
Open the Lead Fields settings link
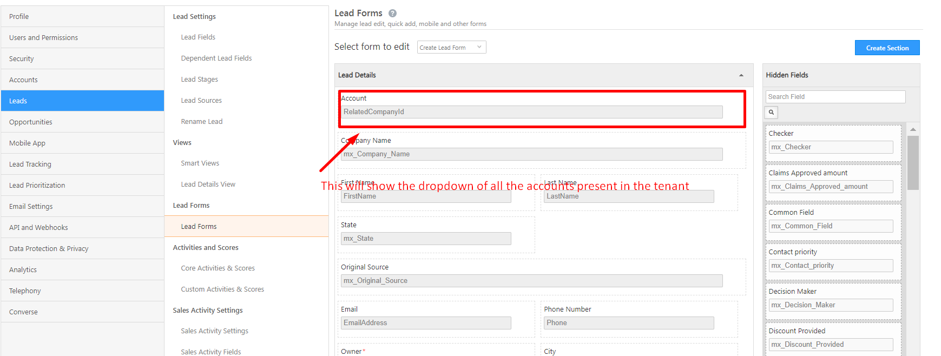[x=198, y=37]
